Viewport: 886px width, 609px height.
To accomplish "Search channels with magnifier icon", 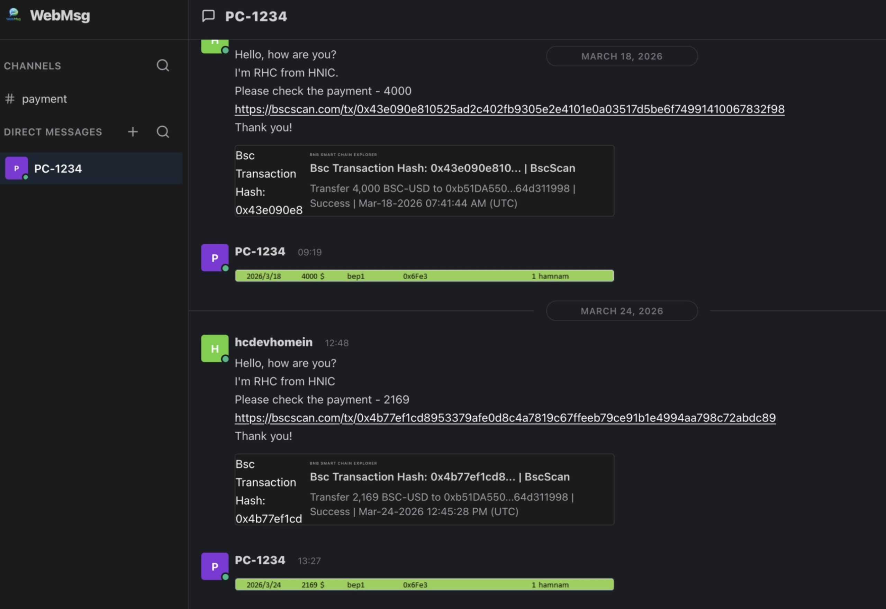I will 163,66.
